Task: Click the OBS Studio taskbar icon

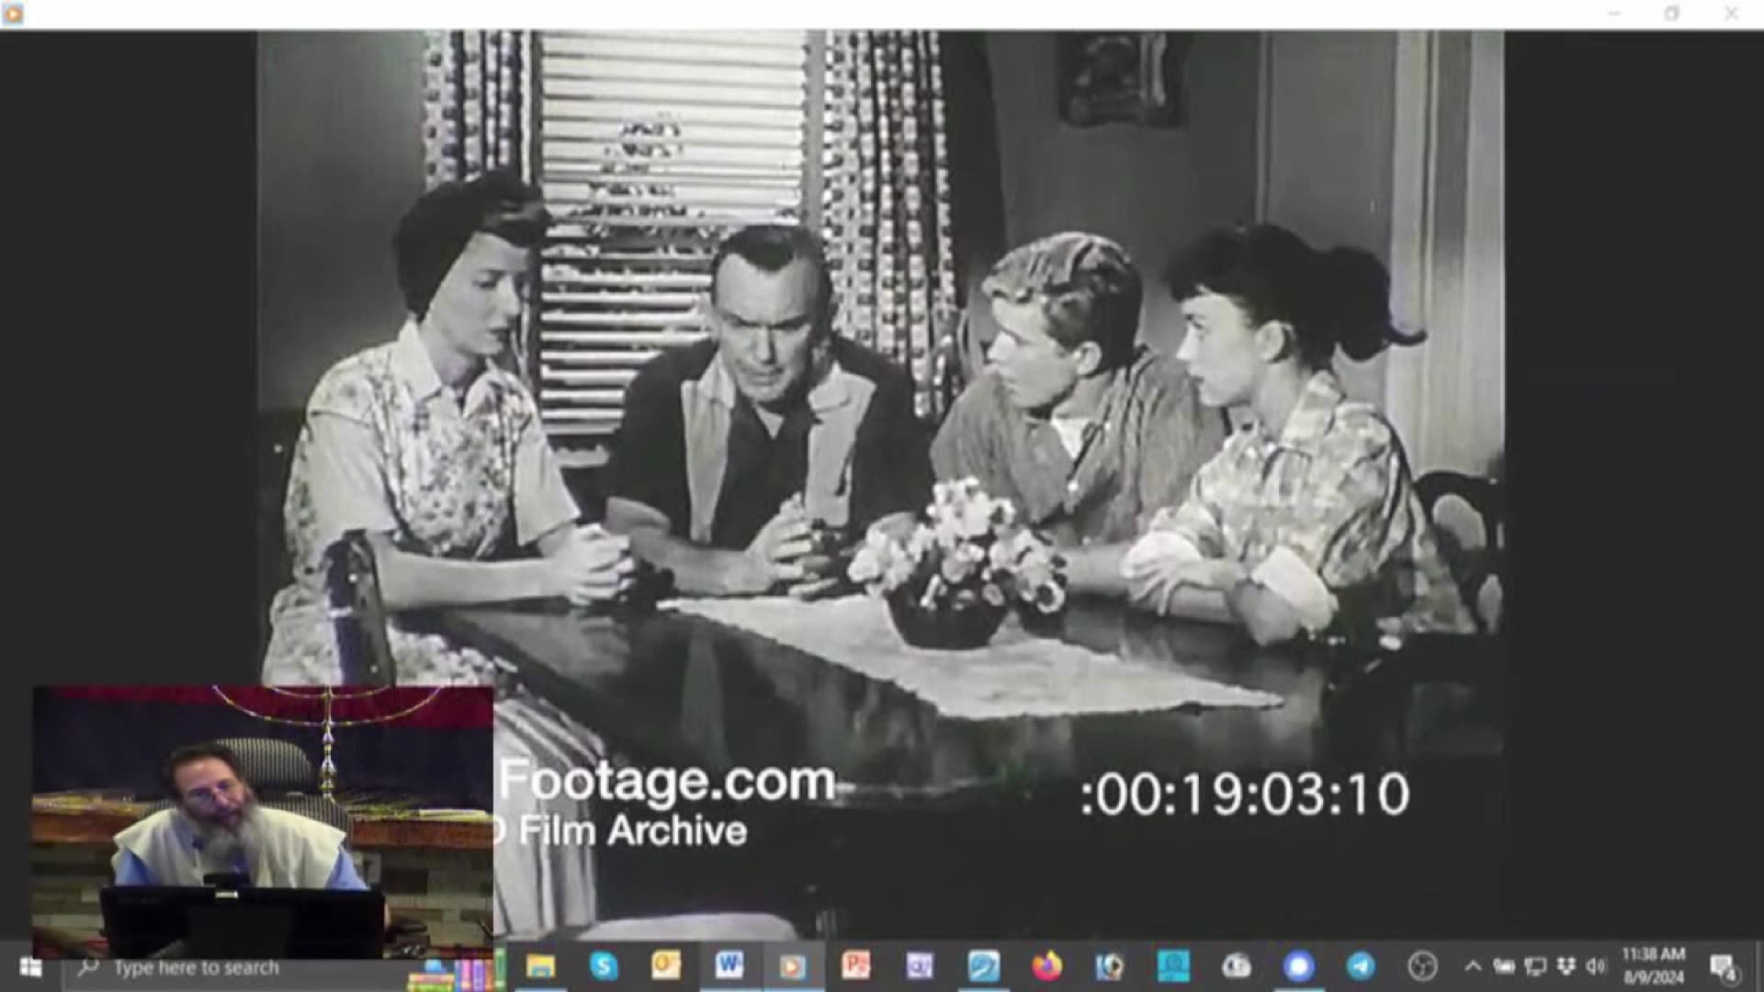Action: tap(1422, 966)
